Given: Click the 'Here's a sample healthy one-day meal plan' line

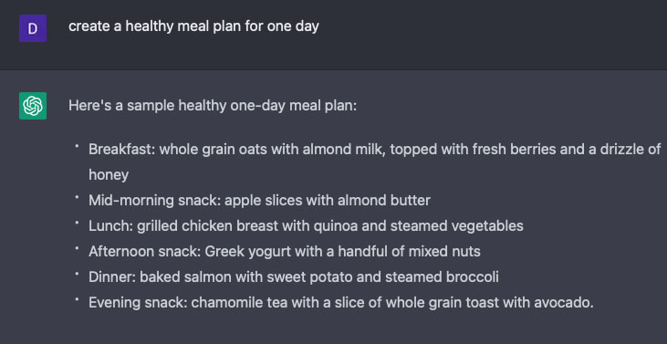Looking at the screenshot, I should 213,106.
